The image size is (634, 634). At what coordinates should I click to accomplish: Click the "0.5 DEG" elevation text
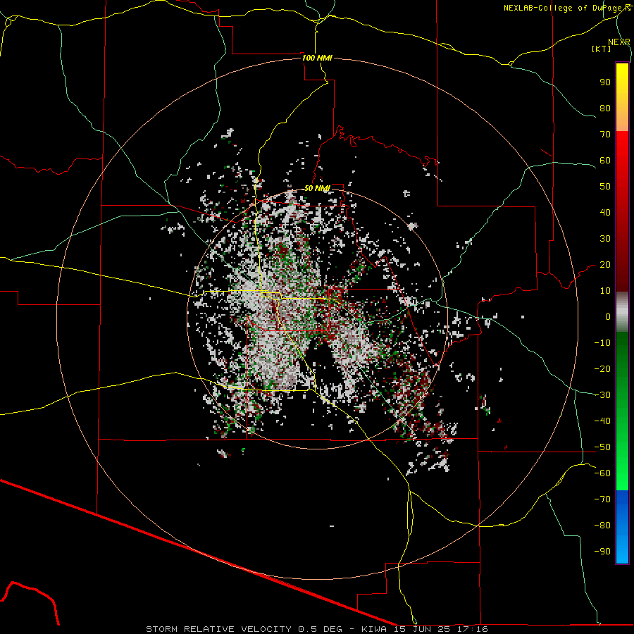(x=321, y=629)
